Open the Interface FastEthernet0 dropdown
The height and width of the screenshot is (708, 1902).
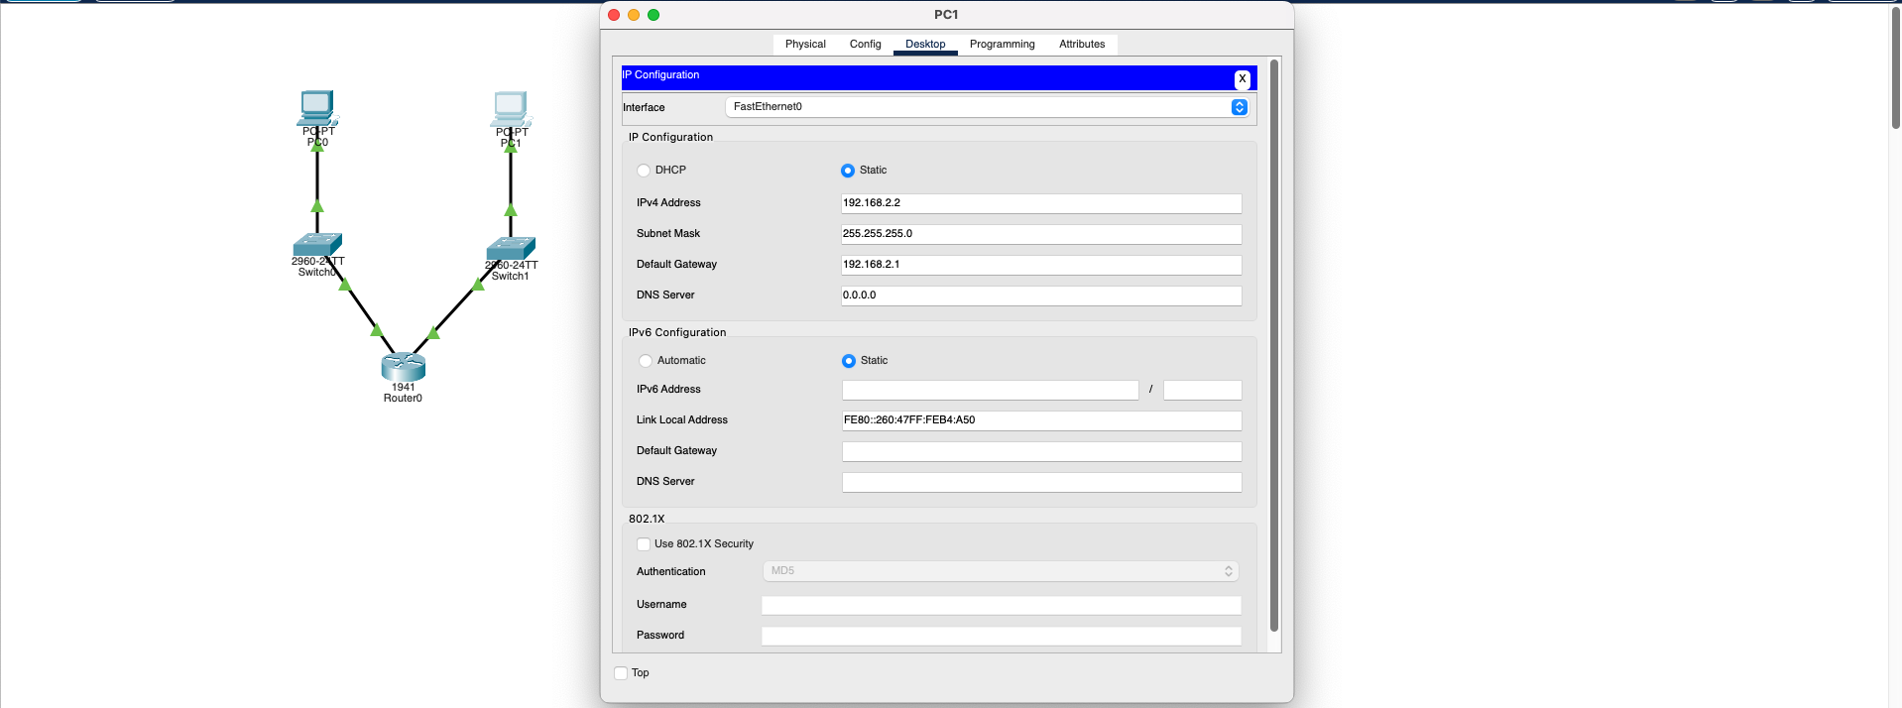[x=987, y=107]
